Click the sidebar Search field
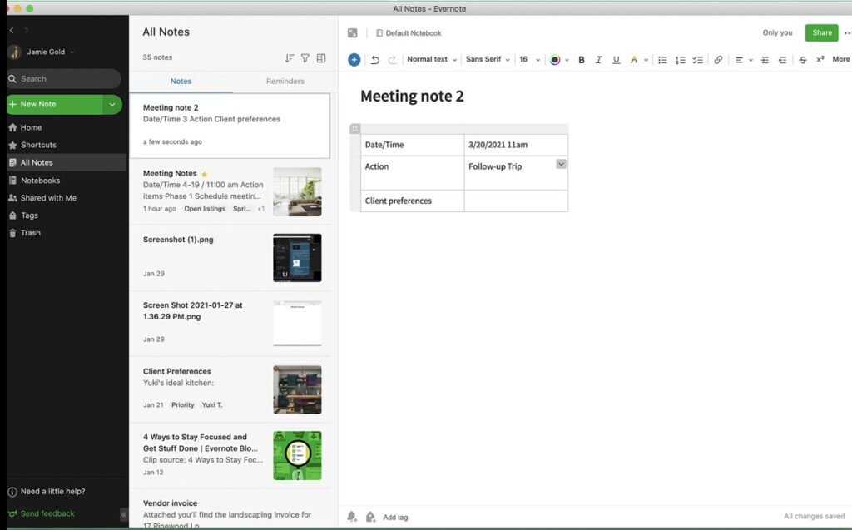852x530 pixels. click(x=64, y=79)
